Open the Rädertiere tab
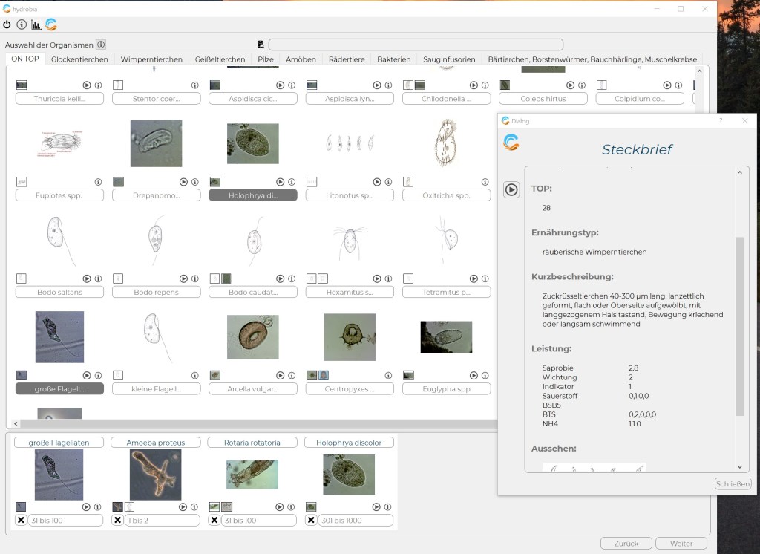The image size is (760, 554). (x=347, y=59)
